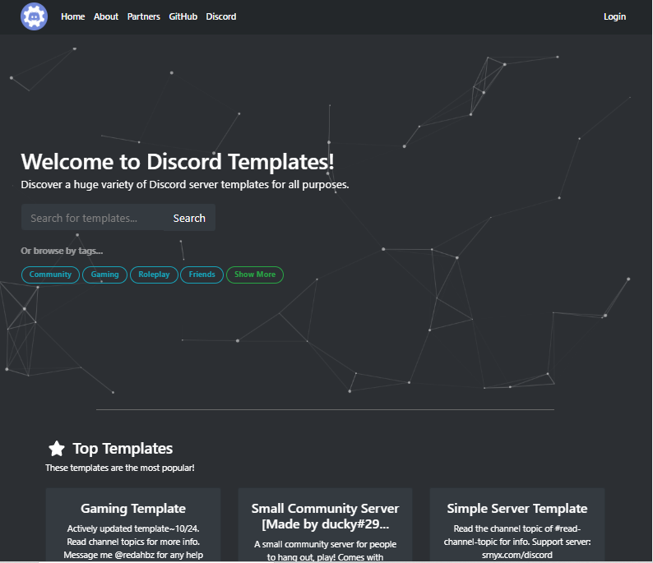The width and height of the screenshot is (653, 563).
Task: Click the star icon beside Top Templates
Action: tap(57, 449)
